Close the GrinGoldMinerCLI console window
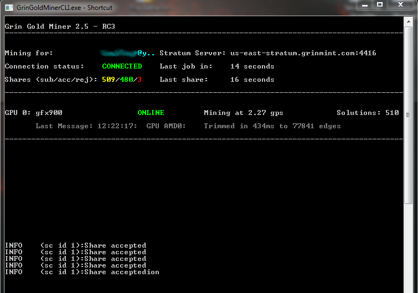The height and width of the screenshot is (293, 418). [x=400, y=5]
